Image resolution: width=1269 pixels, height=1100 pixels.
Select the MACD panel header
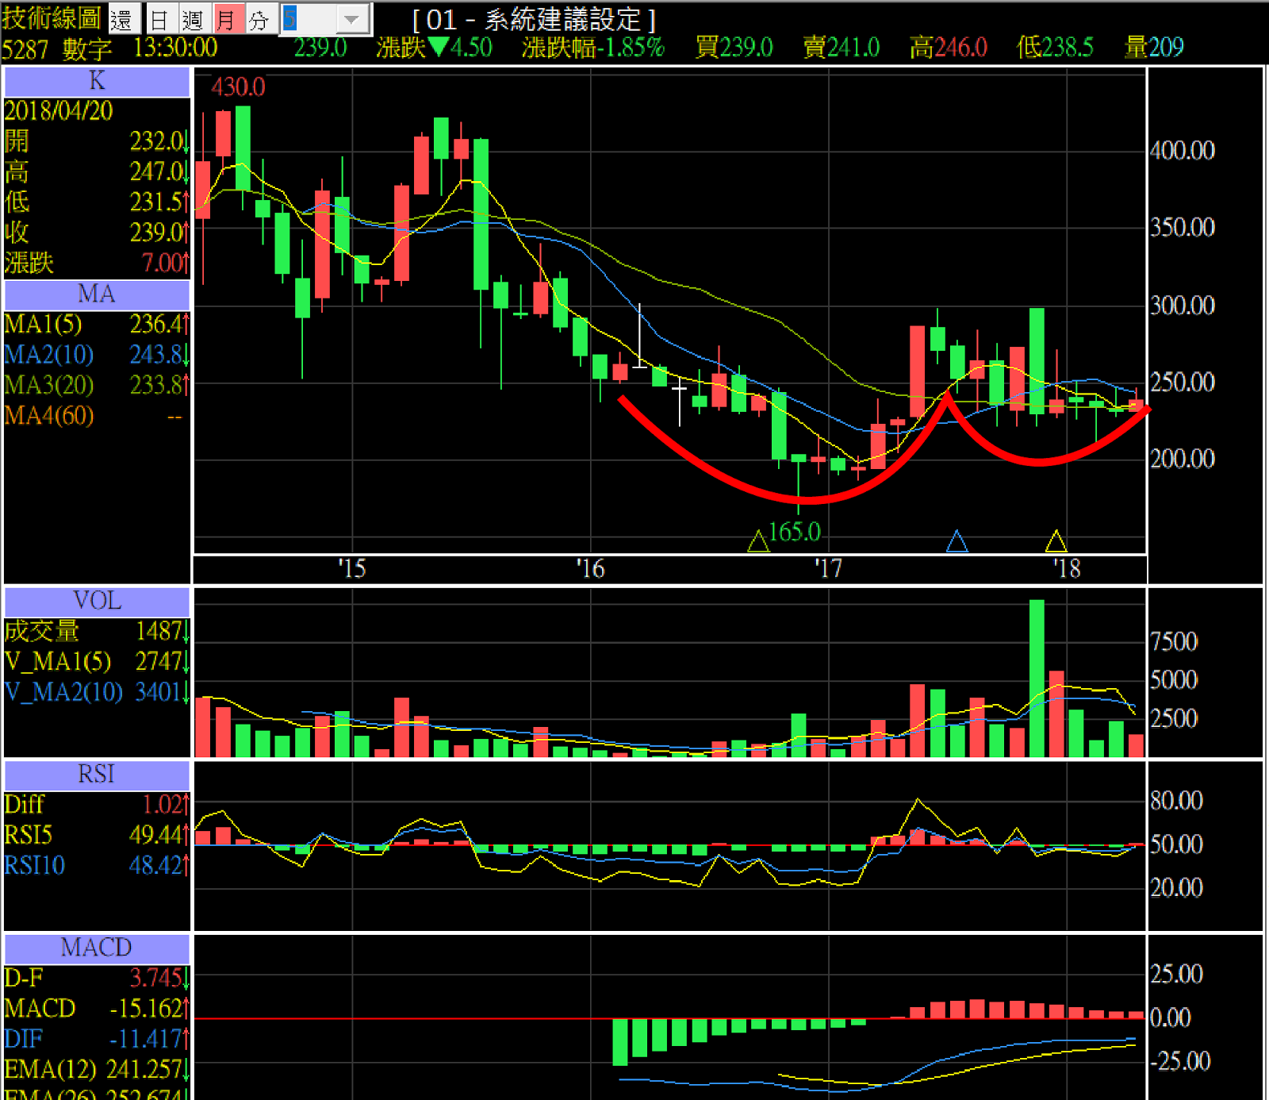click(97, 948)
